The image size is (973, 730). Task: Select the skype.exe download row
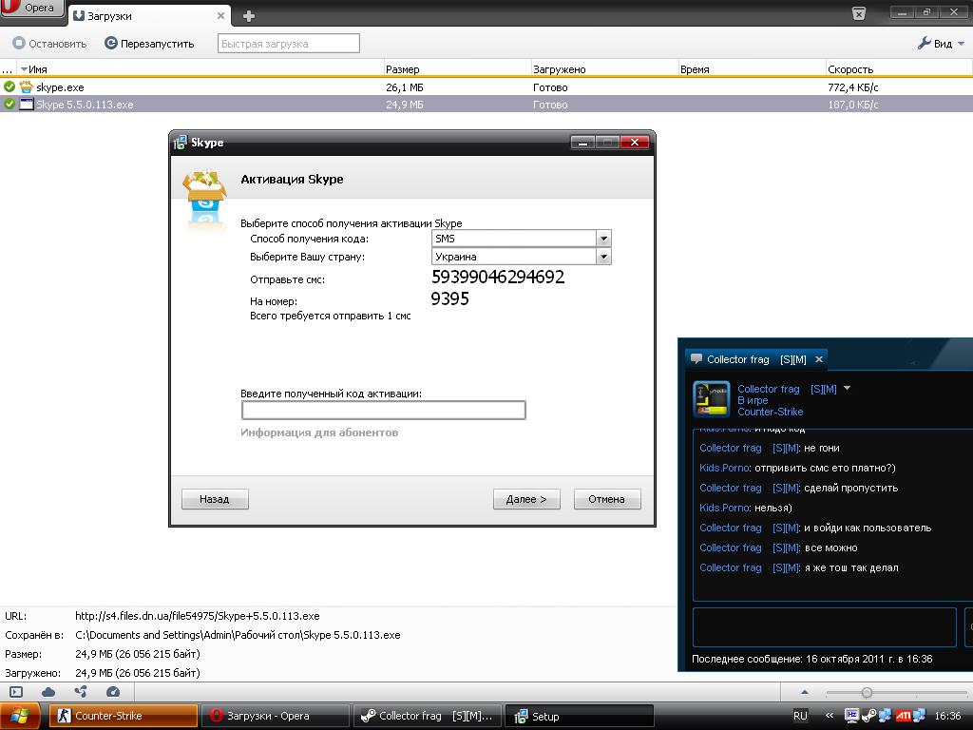(x=486, y=86)
